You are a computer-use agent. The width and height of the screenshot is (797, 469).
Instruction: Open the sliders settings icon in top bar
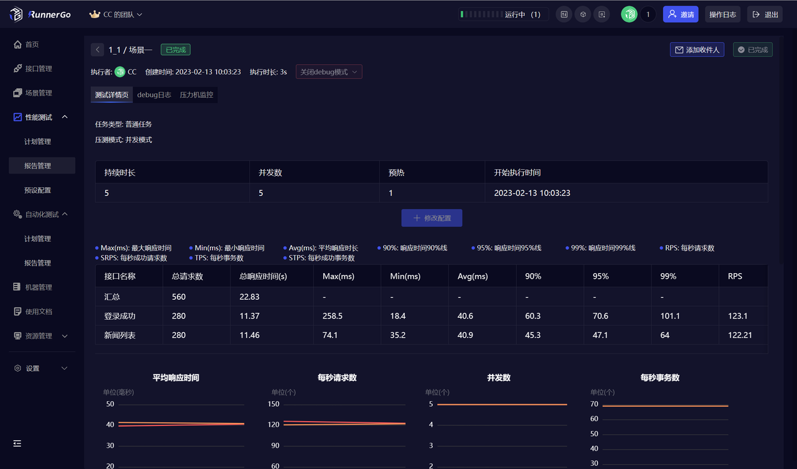564,14
